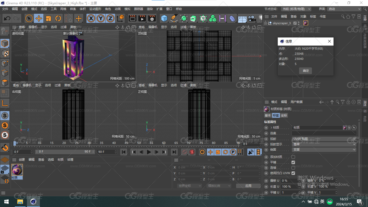This screenshot has width=368, height=207.
Task: Switch to the 坐标 attribute tab
Action: (284, 115)
